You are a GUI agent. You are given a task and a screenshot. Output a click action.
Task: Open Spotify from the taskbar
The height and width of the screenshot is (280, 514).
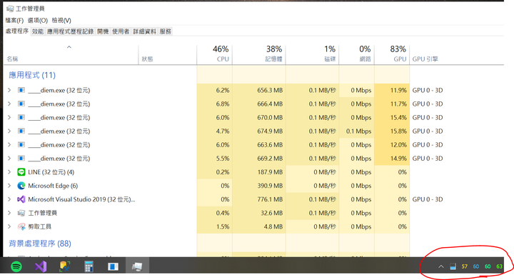[16, 266]
